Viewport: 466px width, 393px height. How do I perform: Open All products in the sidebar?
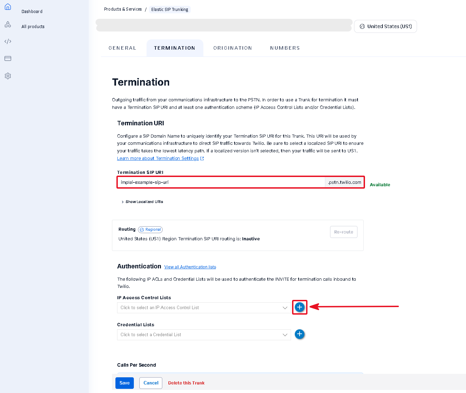coord(33,27)
